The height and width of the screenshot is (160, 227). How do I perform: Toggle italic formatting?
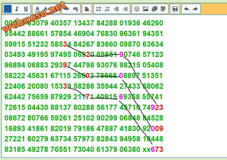17,9
